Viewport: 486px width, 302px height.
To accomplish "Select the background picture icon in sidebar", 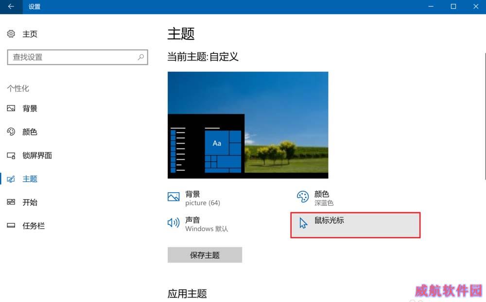I will pos(11,108).
